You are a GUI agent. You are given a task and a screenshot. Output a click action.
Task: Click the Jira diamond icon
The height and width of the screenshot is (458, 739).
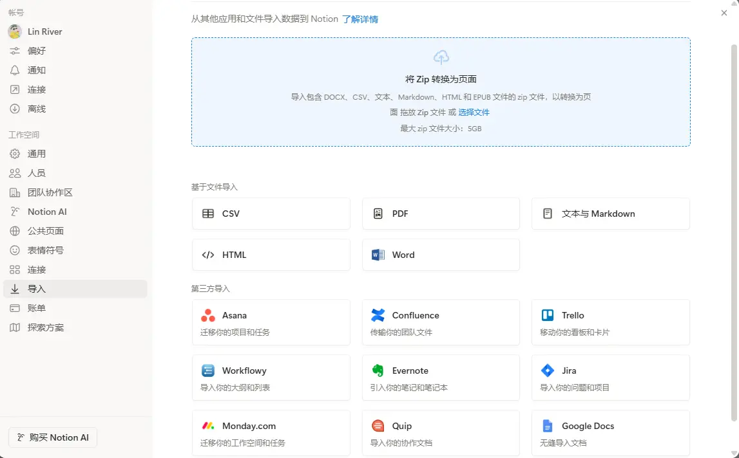[548, 371]
